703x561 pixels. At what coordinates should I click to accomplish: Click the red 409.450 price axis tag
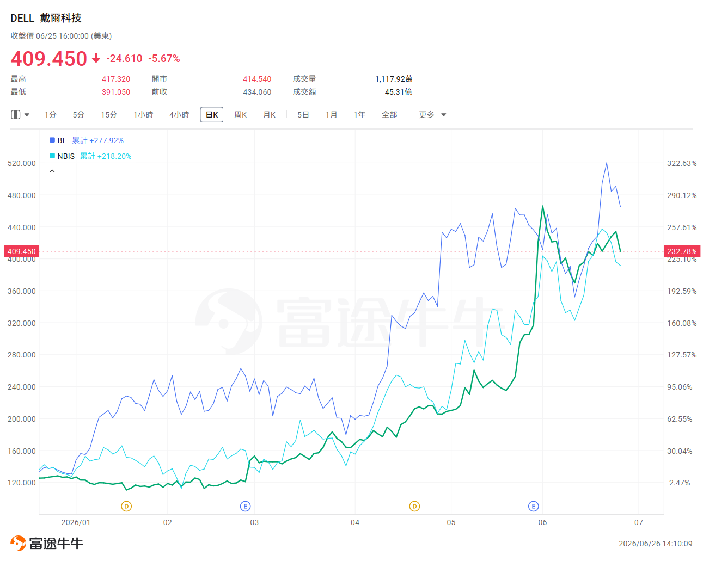click(21, 251)
